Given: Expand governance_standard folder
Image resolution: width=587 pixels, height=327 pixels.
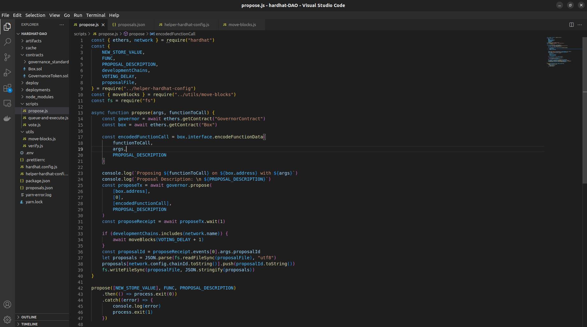Looking at the screenshot, I should click(25, 62).
